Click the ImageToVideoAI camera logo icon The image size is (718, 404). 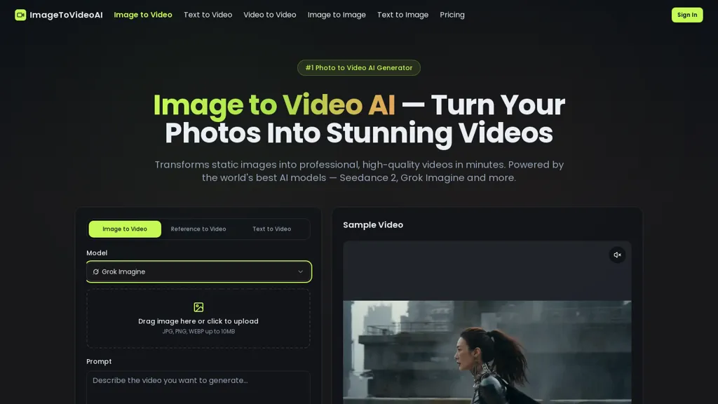click(20, 15)
